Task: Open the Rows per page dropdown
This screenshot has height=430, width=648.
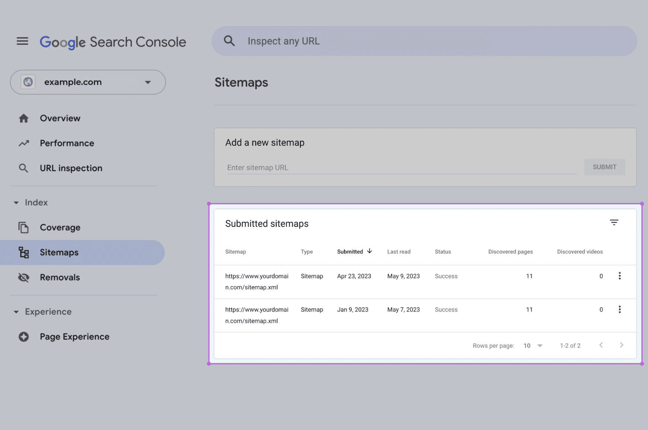Action: coord(533,345)
